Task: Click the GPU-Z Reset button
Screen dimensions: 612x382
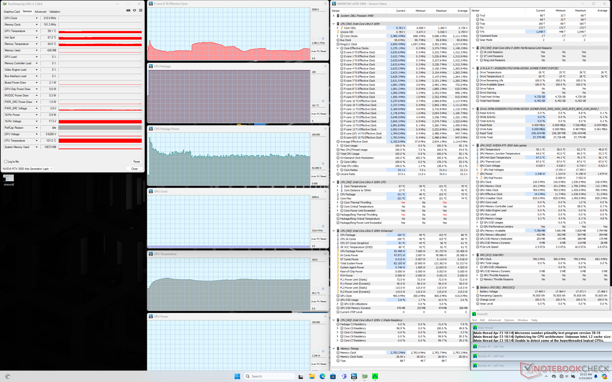Action: pyautogui.click(x=136, y=162)
